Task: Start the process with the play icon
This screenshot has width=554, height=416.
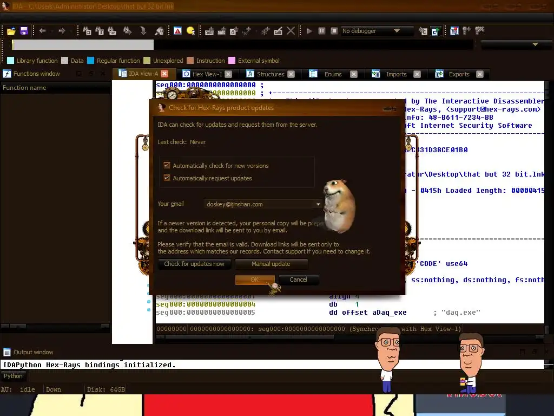Action: (x=309, y=31)
